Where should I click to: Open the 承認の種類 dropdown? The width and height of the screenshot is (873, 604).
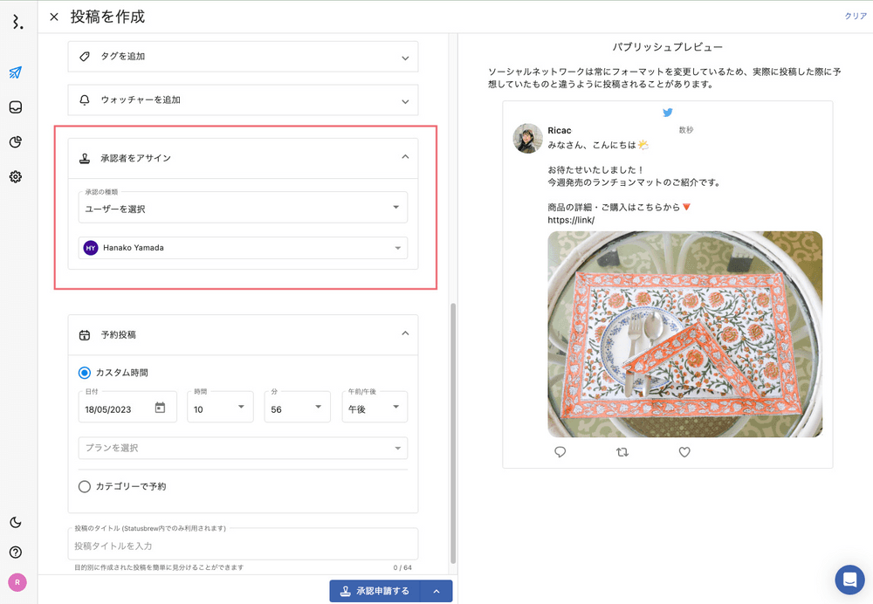click(x=243, y=208)
